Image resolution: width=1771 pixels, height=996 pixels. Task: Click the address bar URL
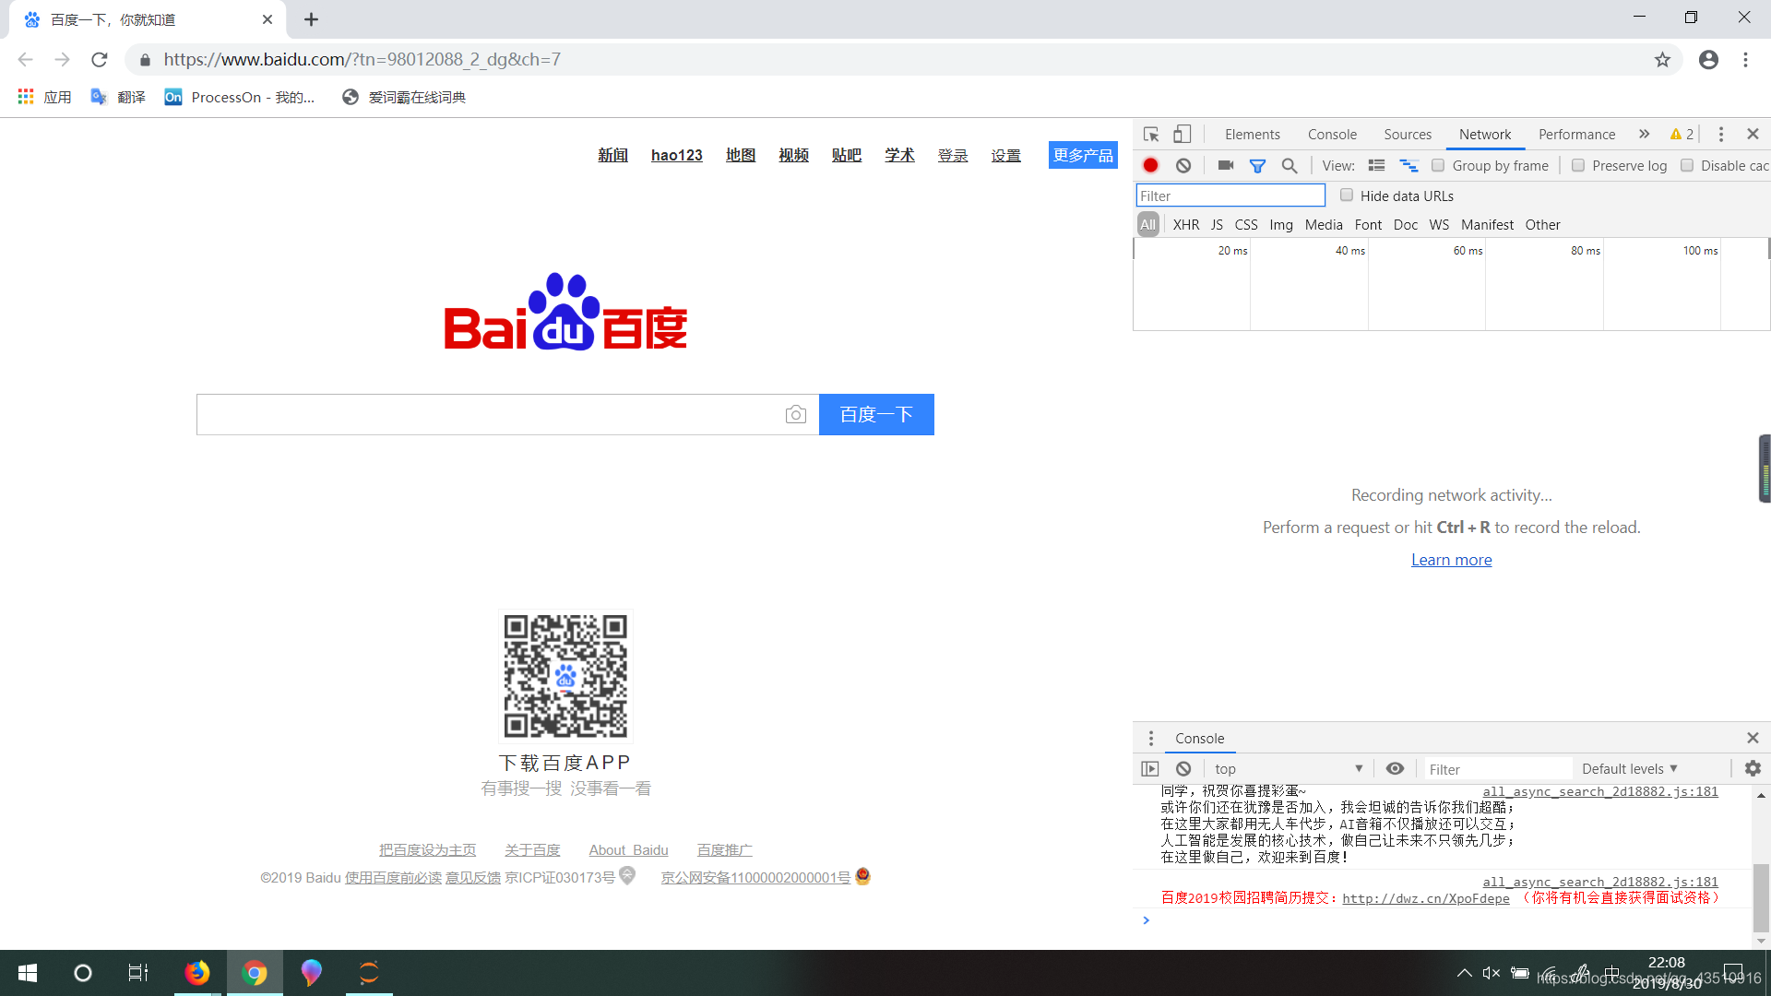[x=362, y=60]
